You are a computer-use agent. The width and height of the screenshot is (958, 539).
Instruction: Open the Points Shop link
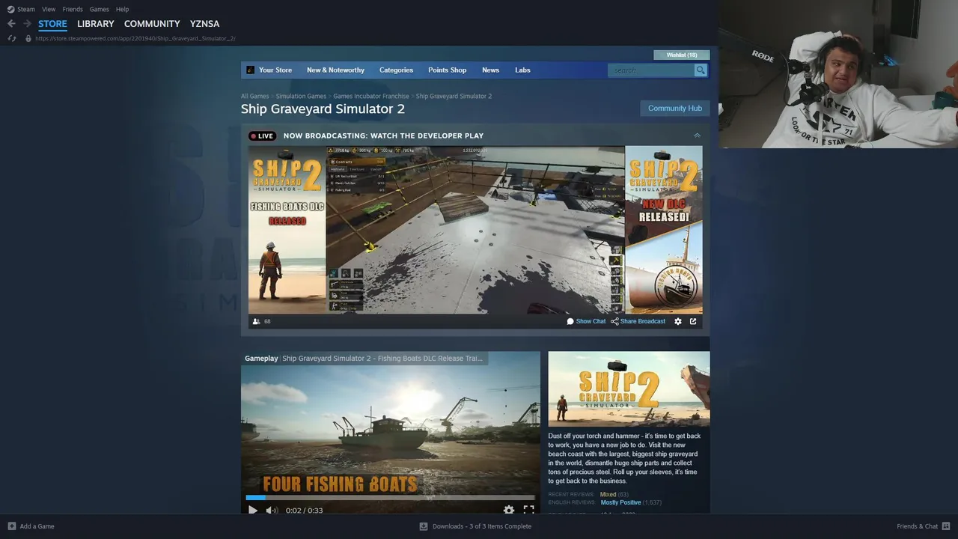pos(447,70)
